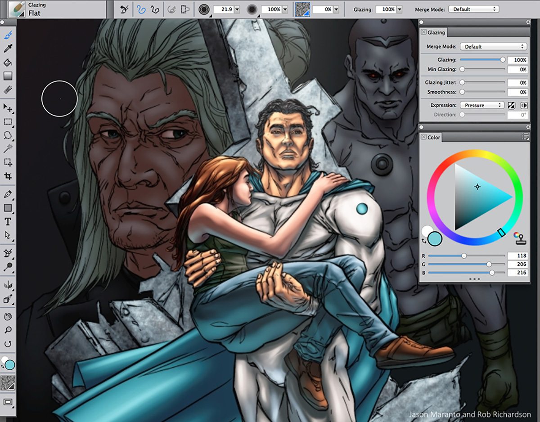Viewport: 540px width, 422px height.
Task: Select the Crop tool
Action: pyautogui.click(x=8, y=176)
